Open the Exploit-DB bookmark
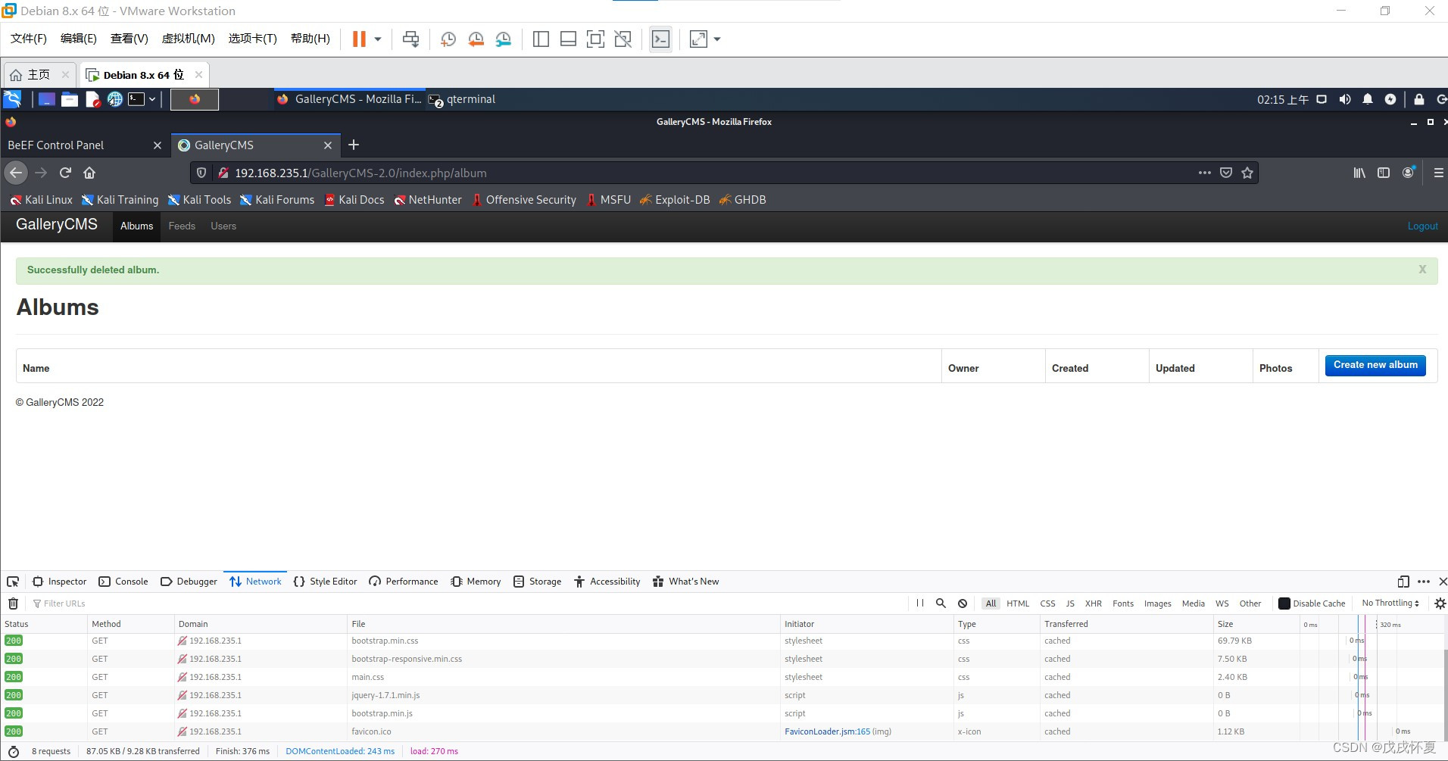This screenshot has height=761, width=1448. [x=675, y=200]
